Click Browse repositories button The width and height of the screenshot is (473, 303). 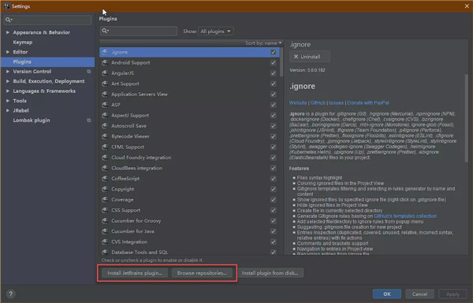pyautogui.click(x=202, y=273)
